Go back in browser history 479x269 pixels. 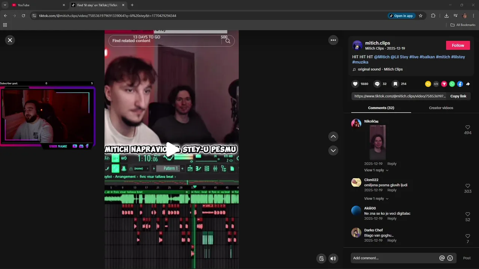pyautogui.click(x=5, y=16)
